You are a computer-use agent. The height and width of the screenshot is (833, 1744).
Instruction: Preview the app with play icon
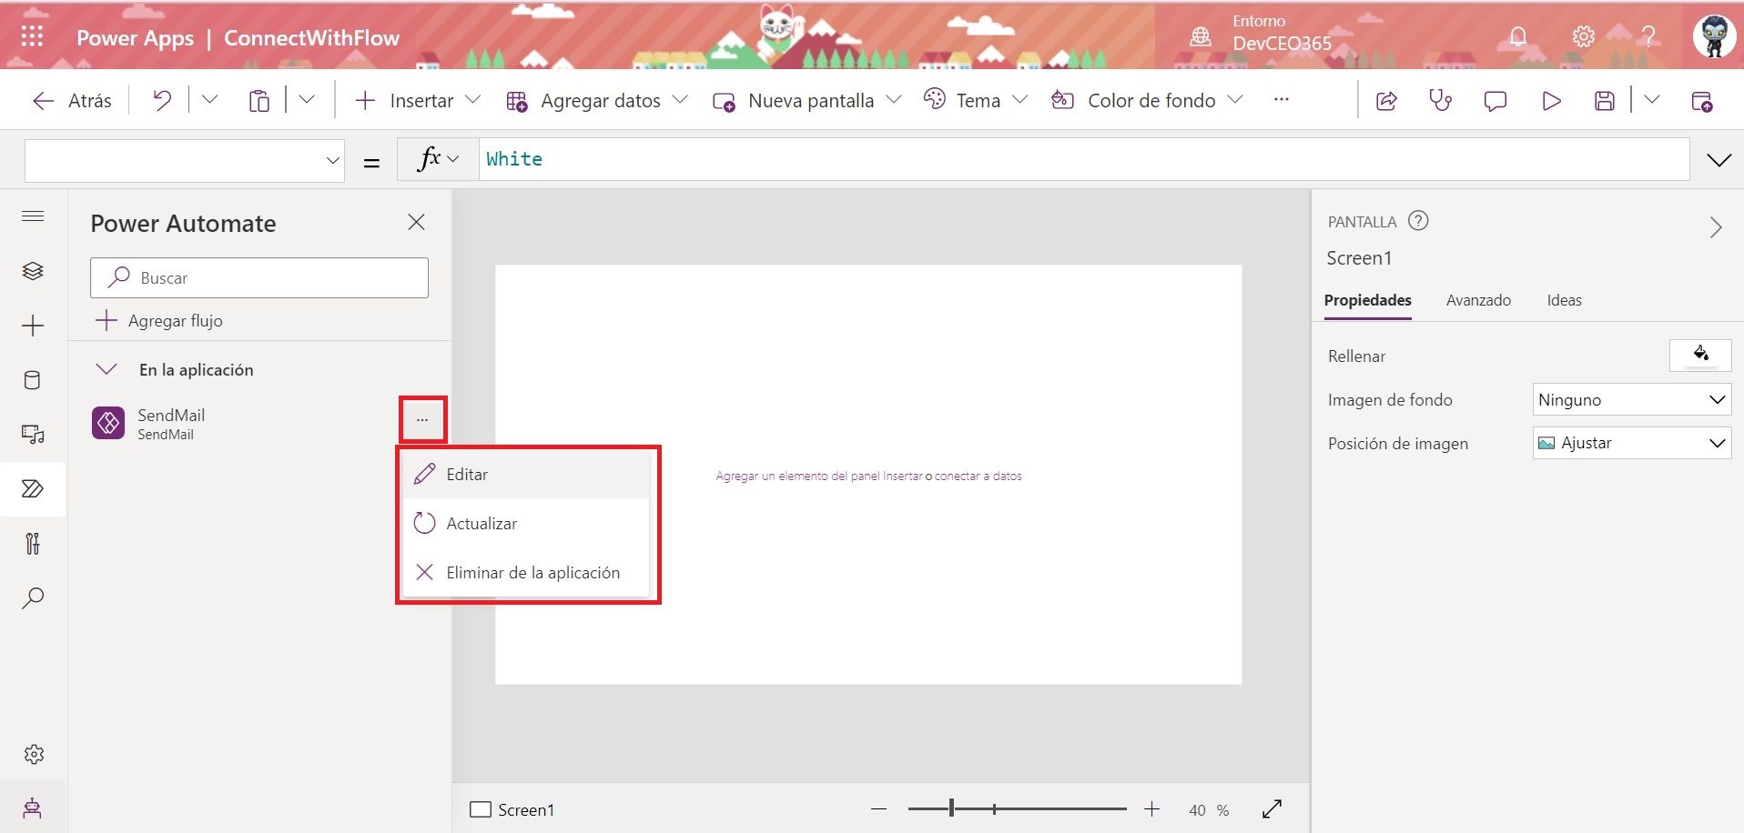[x=1551, y=100]
